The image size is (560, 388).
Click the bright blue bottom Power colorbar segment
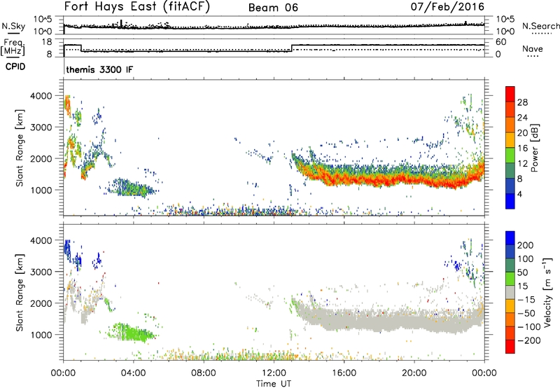[x=510, y=202]
